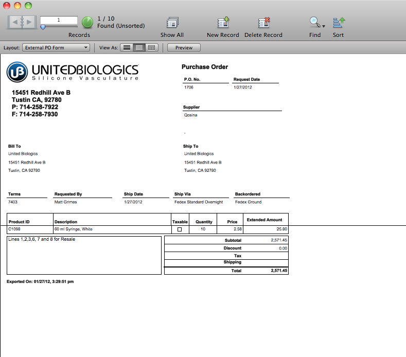406x357 pixels.
Task: Create a New Record
Action: pyautogui.click(x=223, y=23)
